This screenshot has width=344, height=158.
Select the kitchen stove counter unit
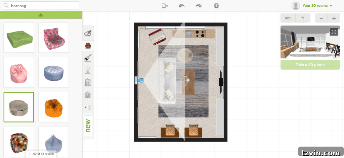[194, 34]
